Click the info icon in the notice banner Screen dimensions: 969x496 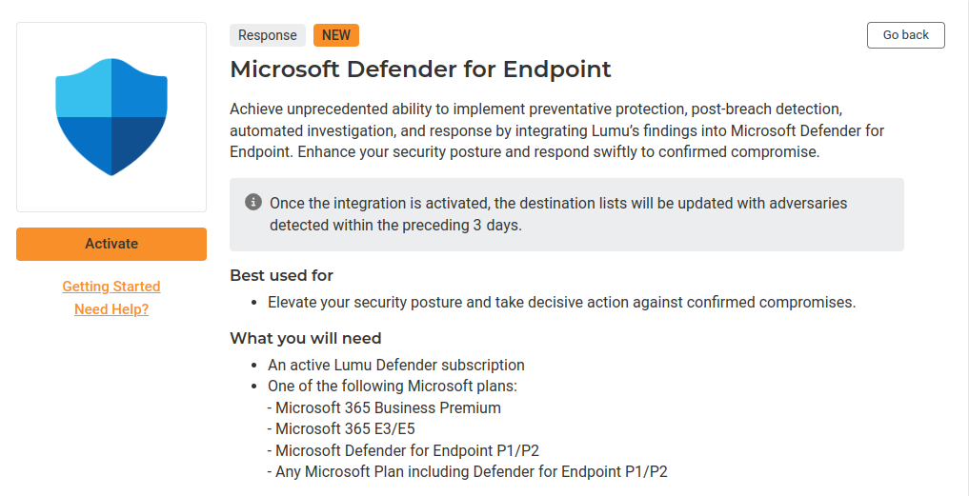[x=252, y=202]
